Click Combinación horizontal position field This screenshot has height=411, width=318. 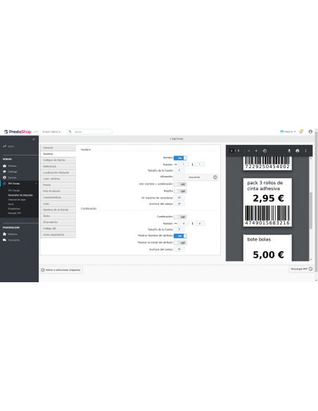click(184, 223)
